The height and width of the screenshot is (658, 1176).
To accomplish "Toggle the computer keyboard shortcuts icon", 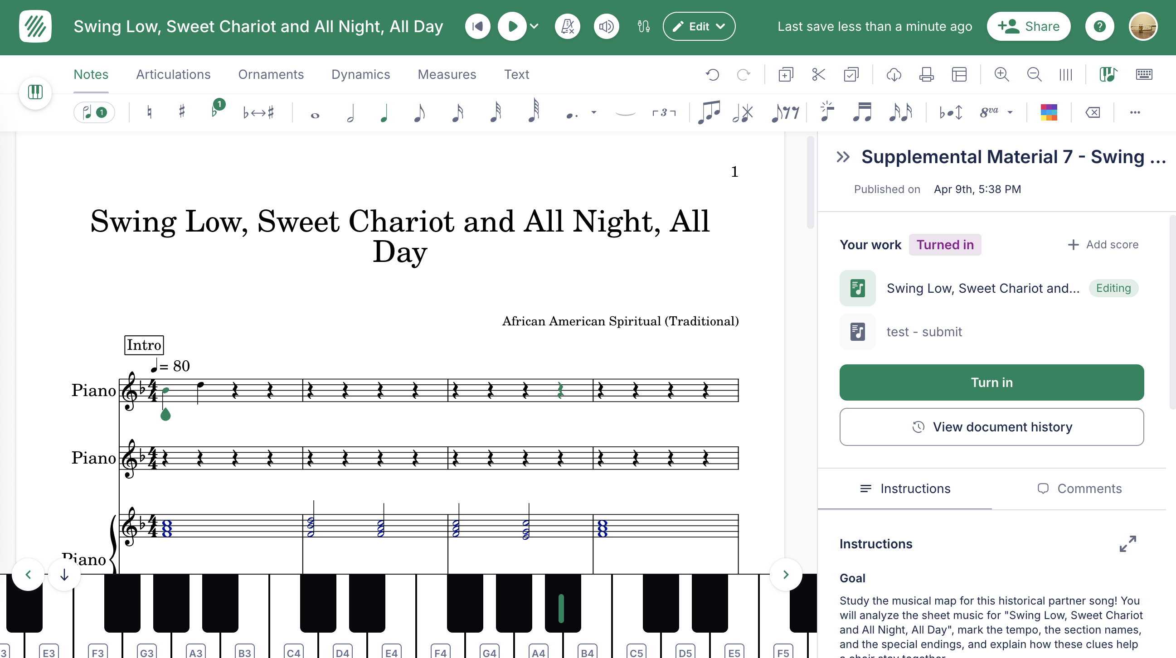I will [1144, 74].
